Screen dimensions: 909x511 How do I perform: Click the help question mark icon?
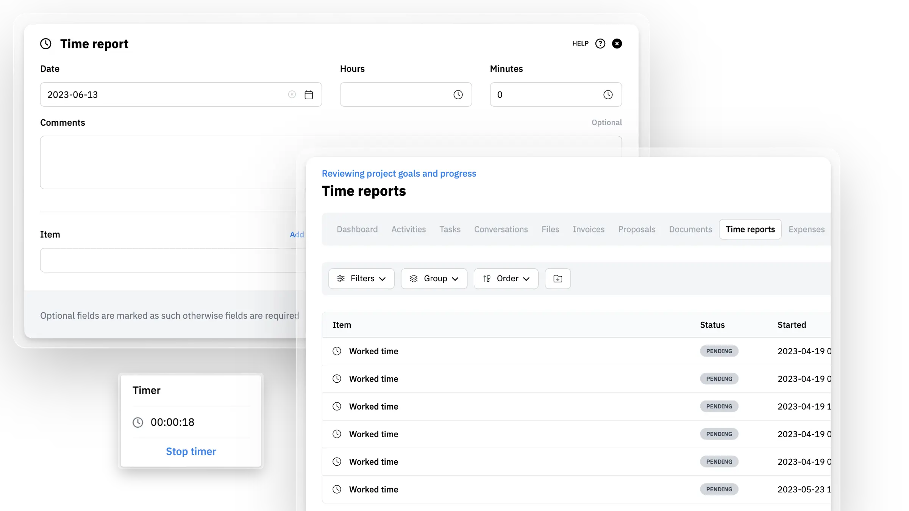click(600, 44)
